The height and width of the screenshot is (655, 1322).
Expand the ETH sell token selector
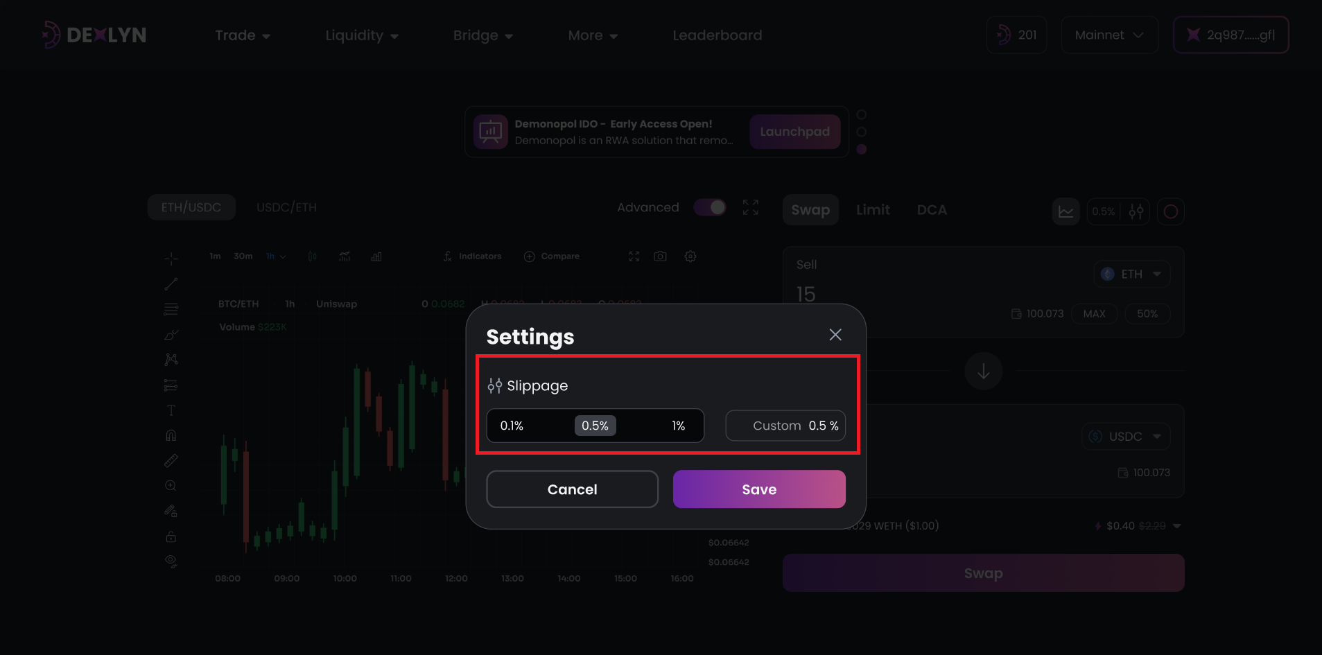(x=1132, y=274)
